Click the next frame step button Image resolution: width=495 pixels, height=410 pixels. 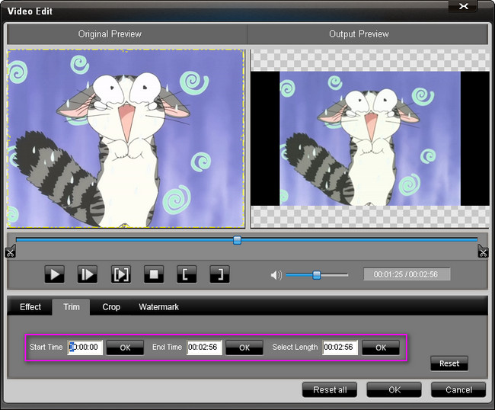[x=88, y=274]
